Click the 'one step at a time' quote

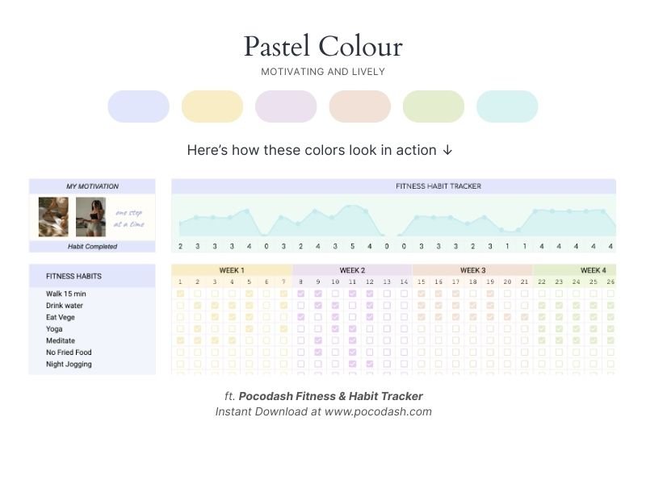click(x=128, y=218)
